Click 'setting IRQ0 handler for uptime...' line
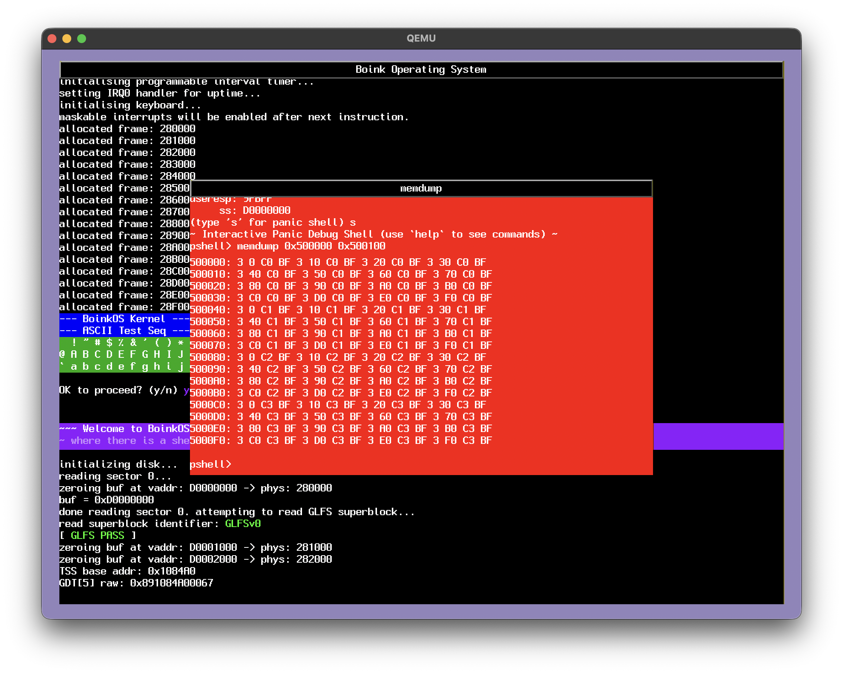Screen dimensions: 843x674 (x=160, y=93)
